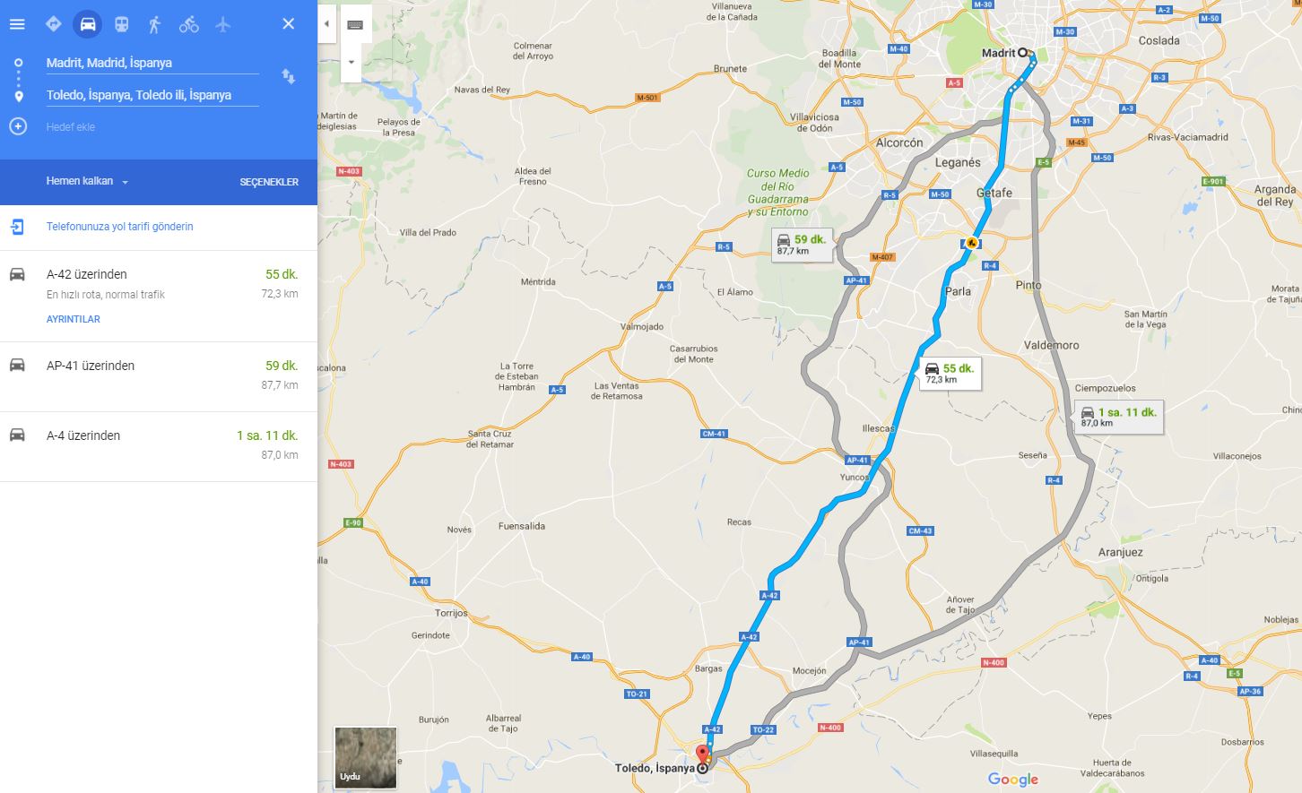Screen dimensions: 1302x793
Task: Expand input tools dropdown arrow
Action: pyautogui.click(x=351, y=63)
